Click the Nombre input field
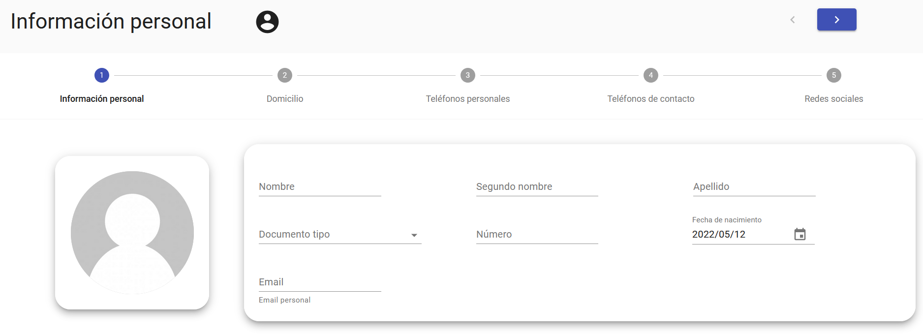 pos(320,187)
